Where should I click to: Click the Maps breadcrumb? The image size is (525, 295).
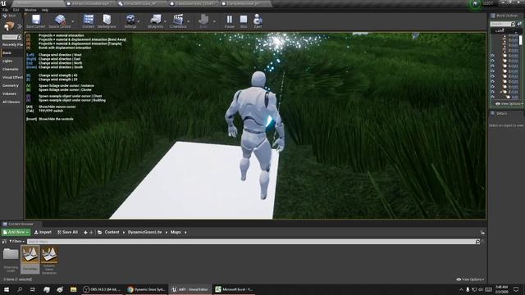click(176, 232)
